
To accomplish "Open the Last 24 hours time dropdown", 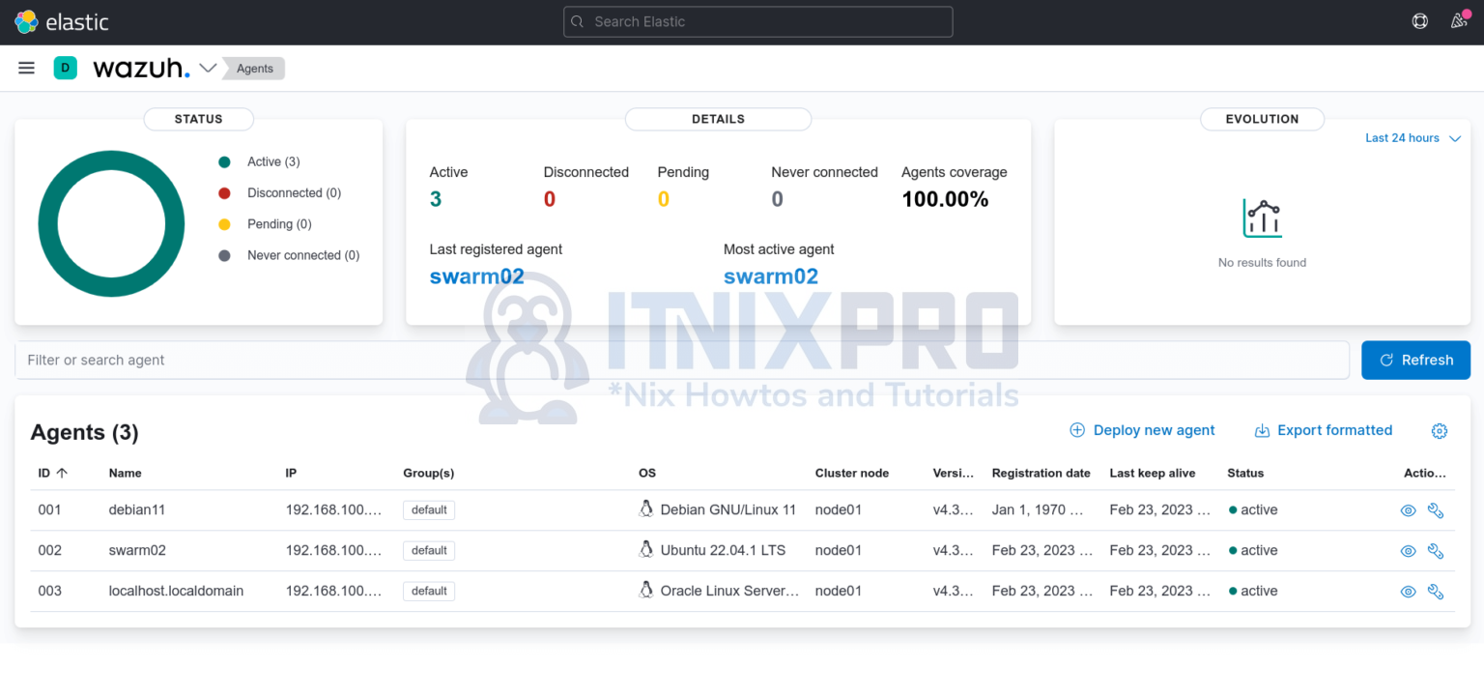I will 1411,137.
